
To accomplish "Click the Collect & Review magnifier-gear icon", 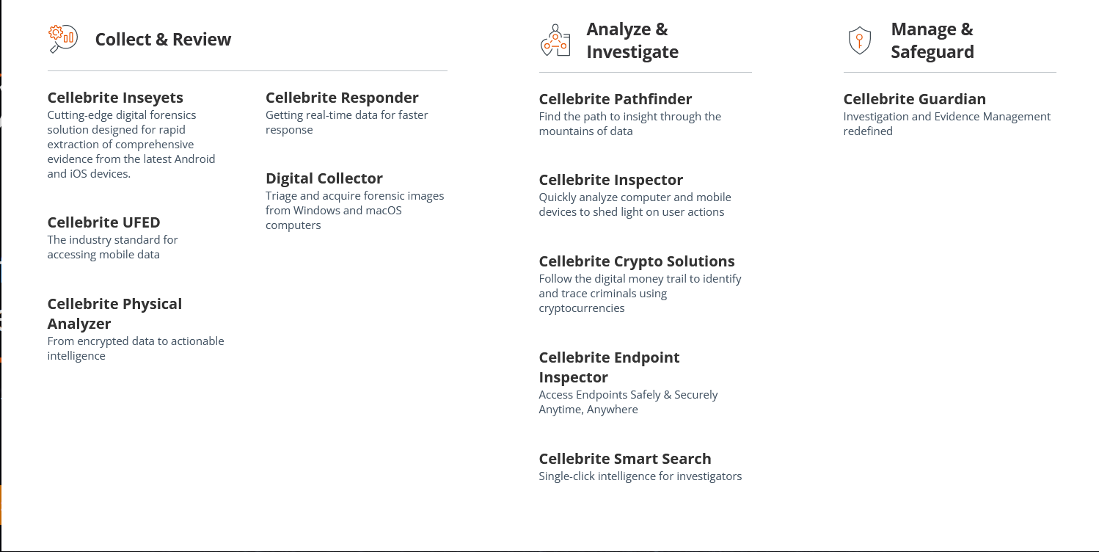I will click(61, 37).
